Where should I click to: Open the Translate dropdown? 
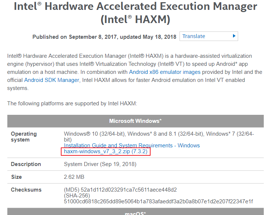pos(208,36)
